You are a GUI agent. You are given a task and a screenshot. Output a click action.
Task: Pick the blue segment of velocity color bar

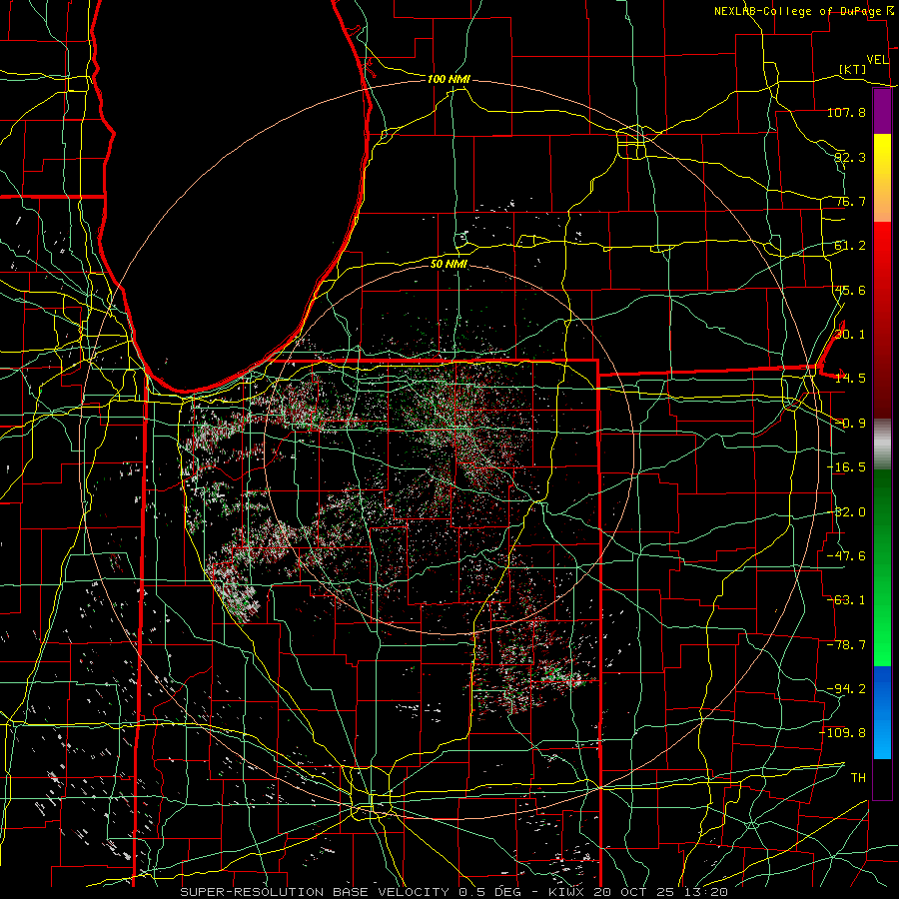coord(882,712)
